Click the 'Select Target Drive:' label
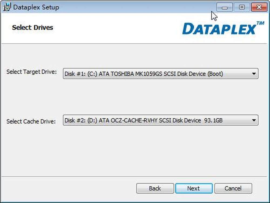 (x=32, y=72)
